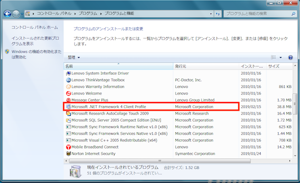Sort by the サイズ column header
The width and height of the screenshot is (300, 183).
pos(279,66)
